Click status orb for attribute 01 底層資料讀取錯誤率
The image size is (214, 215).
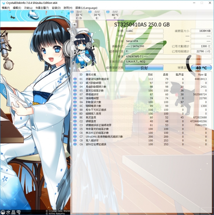pos(75,79)
